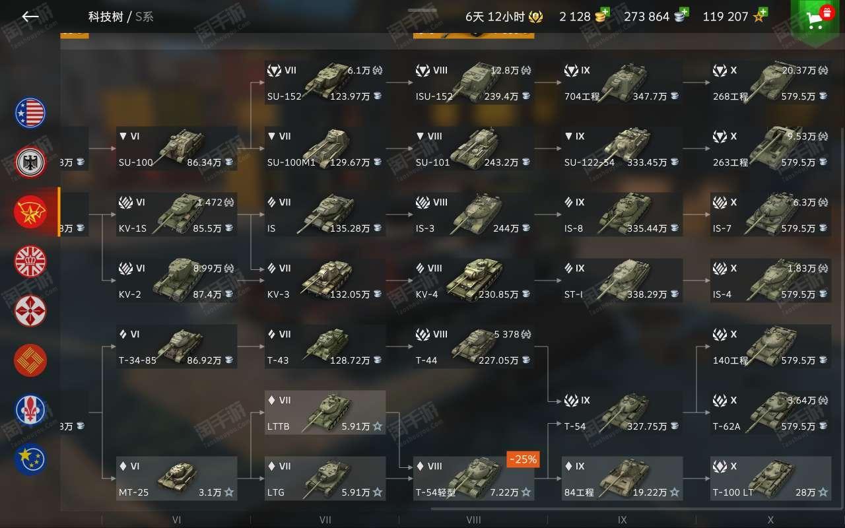This screenshot has height=528, width=845.
Task: Add credits via plus beside 273 864
Action: tap(683, 13)
